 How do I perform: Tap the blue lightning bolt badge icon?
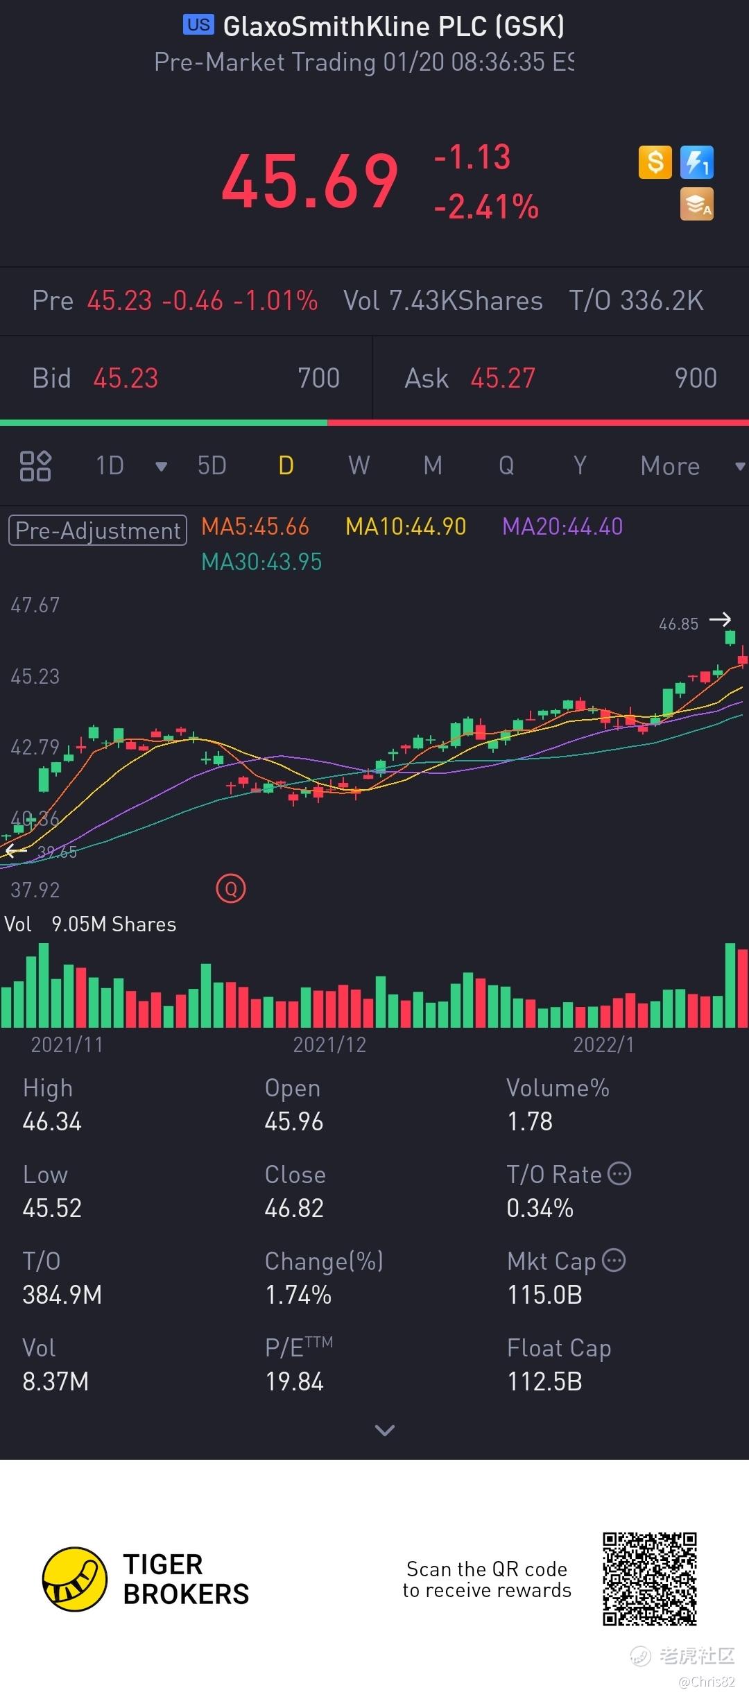(x=697, y=163)
